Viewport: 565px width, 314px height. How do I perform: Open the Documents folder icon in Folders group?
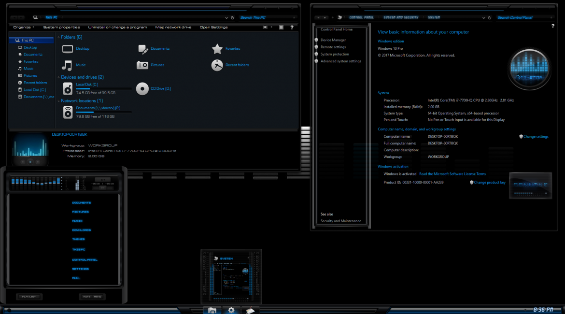pos(142,49)
